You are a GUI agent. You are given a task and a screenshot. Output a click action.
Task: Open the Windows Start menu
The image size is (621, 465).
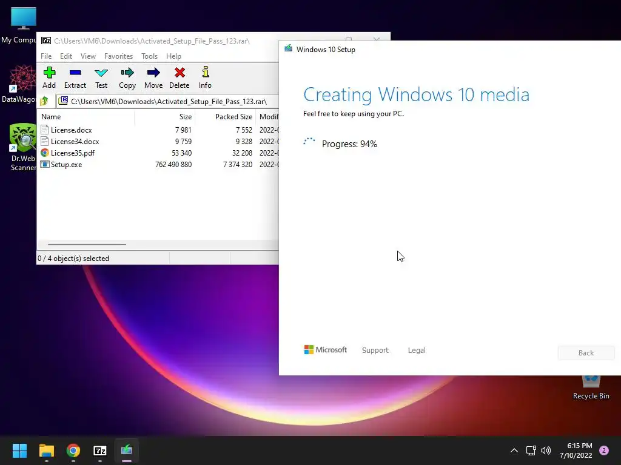point(19,450)
